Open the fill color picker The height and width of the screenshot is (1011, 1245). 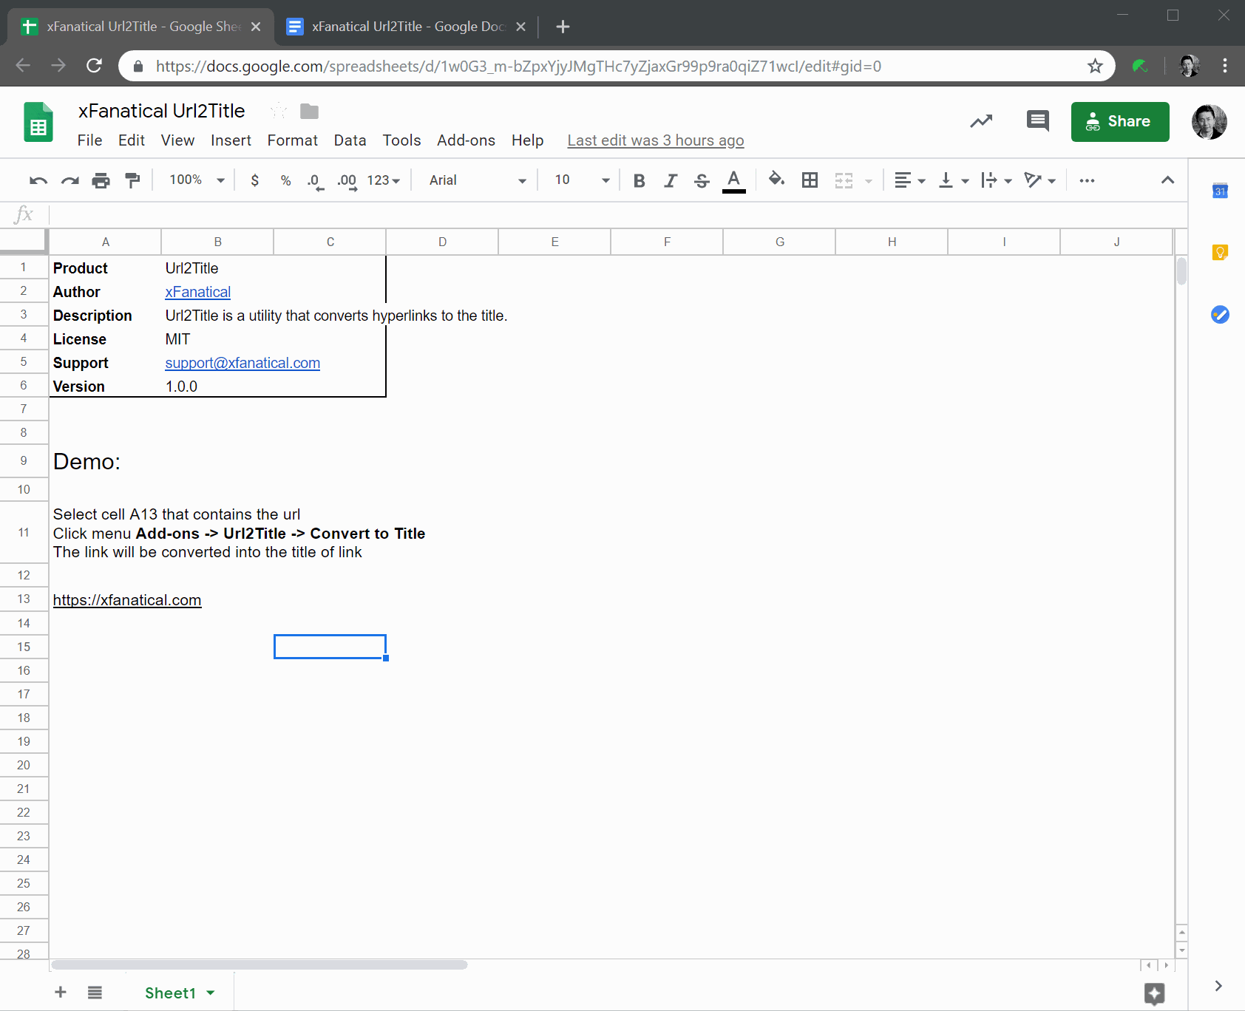[x=776, y=180]
